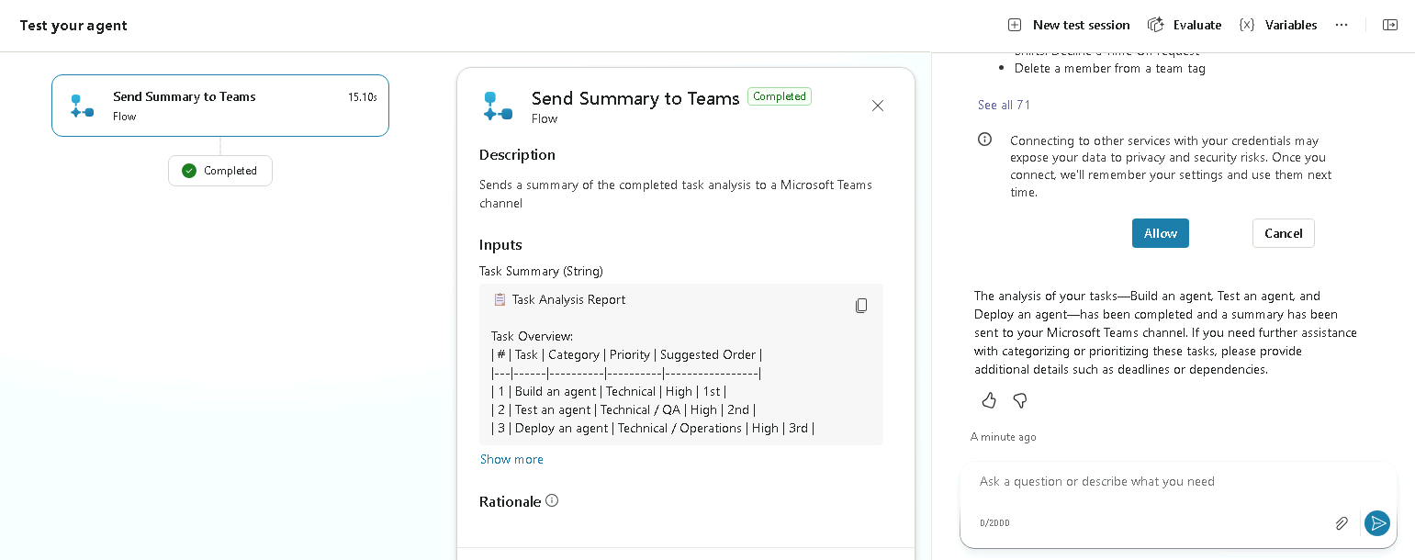Click the 0/2000 character counter
The image size is (1415, 560).
coord(994,523)
